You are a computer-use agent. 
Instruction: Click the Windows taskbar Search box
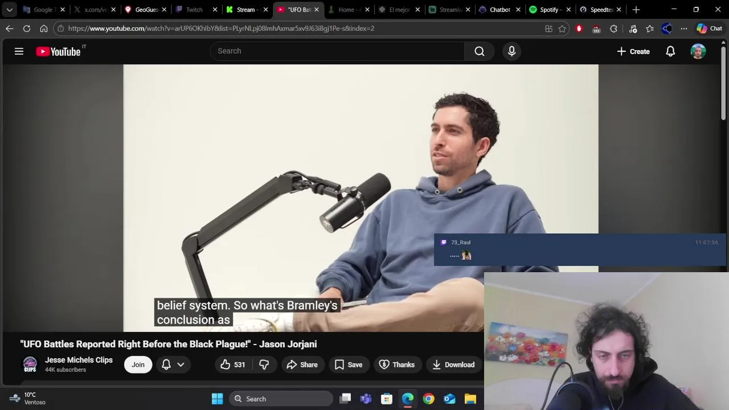pyautogui.click(x=281, y=399)
